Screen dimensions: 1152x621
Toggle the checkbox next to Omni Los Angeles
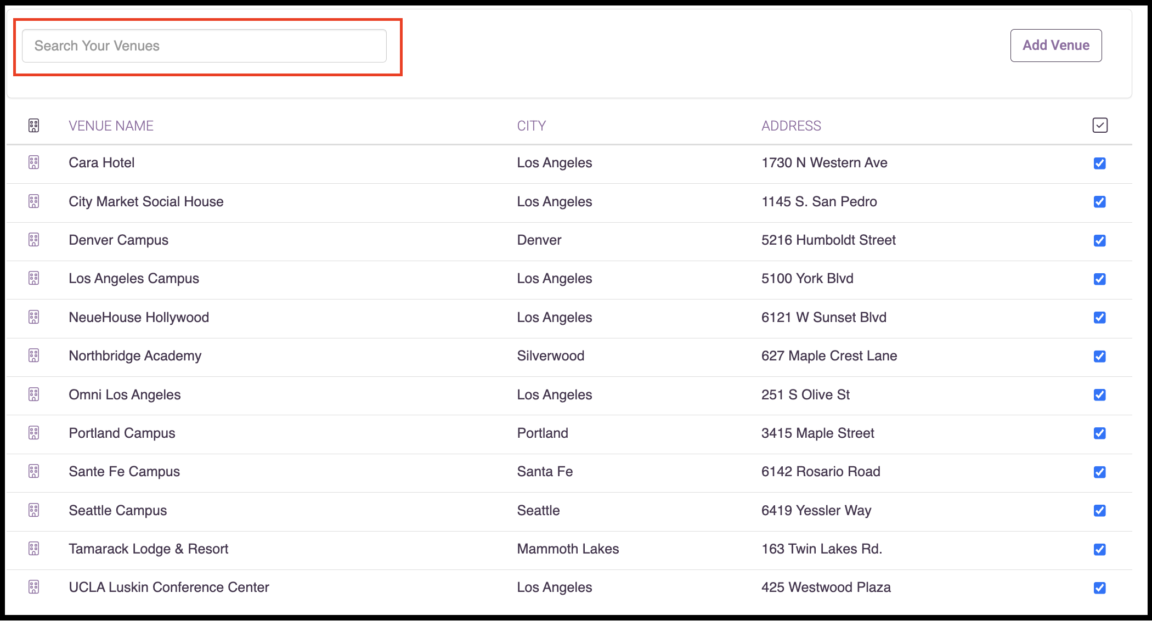point(1100,394)
